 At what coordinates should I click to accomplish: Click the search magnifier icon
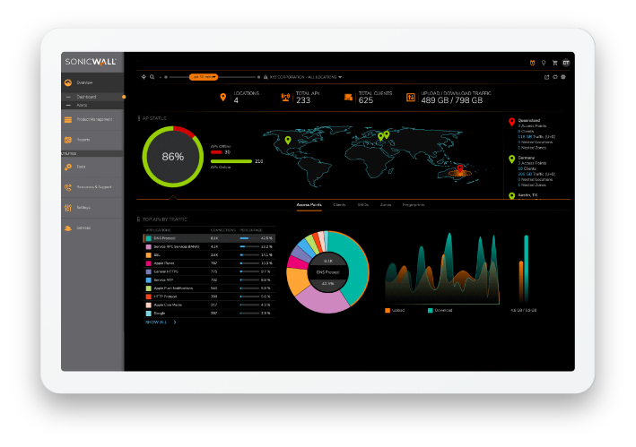(152, 77)
